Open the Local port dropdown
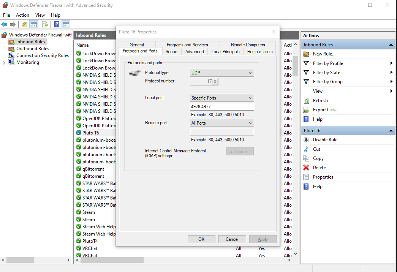The image size is (397, 272). 222,98
